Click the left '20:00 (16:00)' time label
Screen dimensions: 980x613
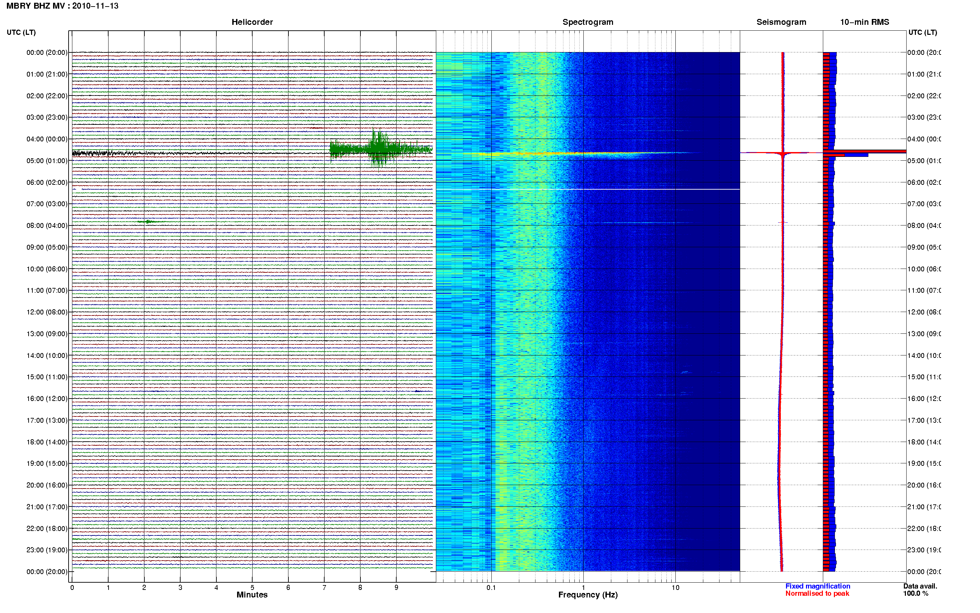tap(47, 485)
